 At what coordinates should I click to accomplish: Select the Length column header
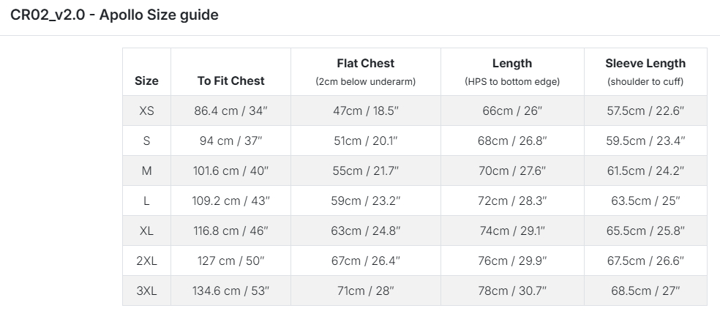coord(511,64)
